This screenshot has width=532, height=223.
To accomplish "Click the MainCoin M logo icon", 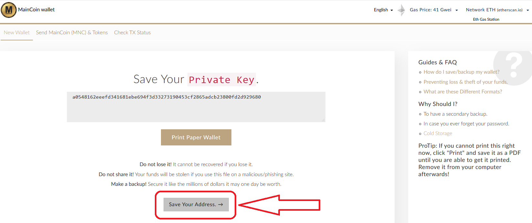I will (9, 10).
